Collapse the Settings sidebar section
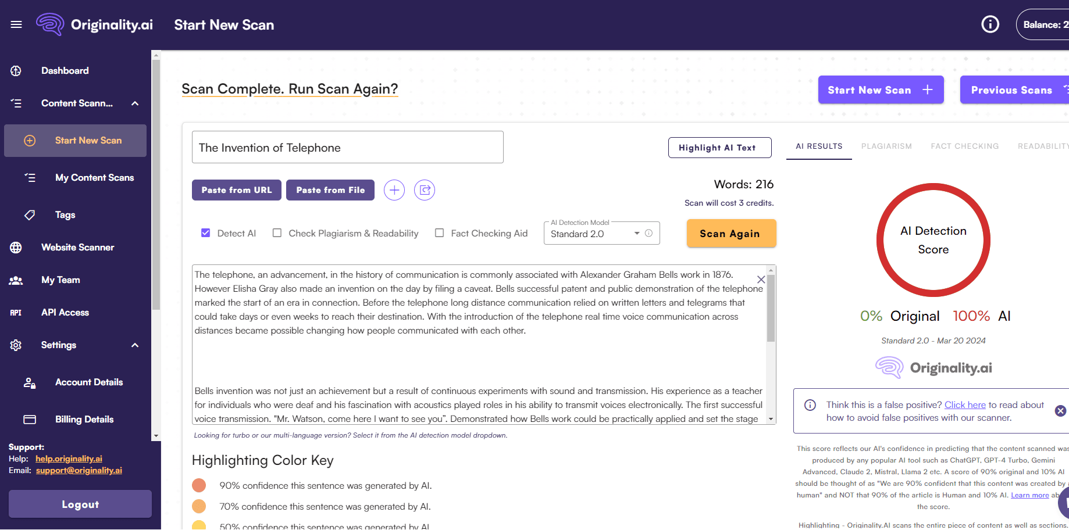This screenshot has width=1069, height=530. [x=135, y=345]
